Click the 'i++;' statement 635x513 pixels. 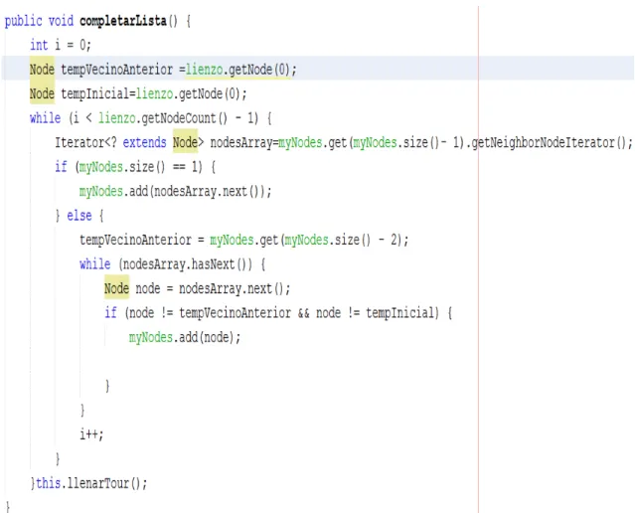point(91,434)
